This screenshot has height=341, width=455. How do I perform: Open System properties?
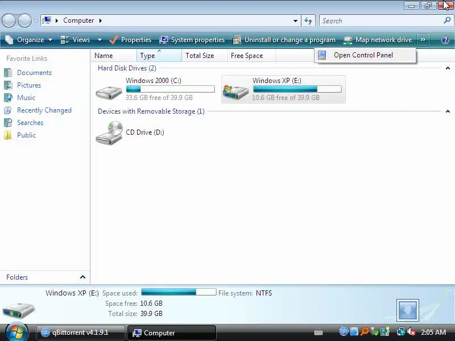pyautogui.click(x=192, y=40)
